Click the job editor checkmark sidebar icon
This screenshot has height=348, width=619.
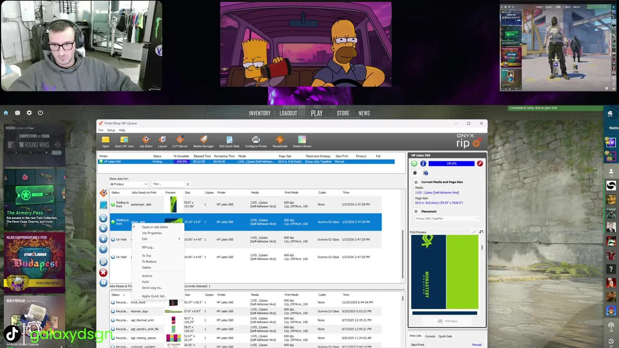coord(103,193)
